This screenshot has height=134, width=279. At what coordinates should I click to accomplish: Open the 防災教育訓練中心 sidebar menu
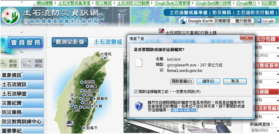pos(22,122)
